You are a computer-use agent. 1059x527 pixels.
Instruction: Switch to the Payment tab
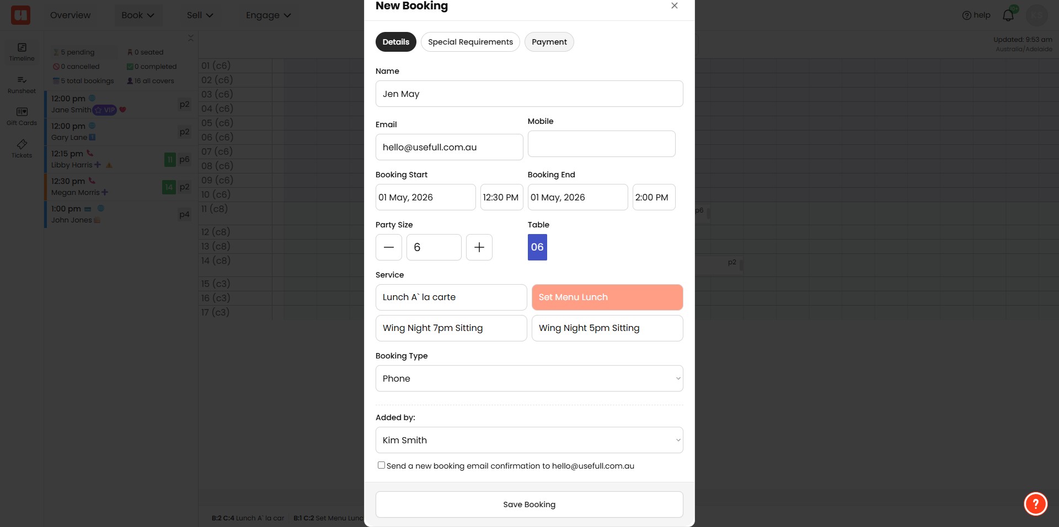pyautogui.click(x=549, y=42)
